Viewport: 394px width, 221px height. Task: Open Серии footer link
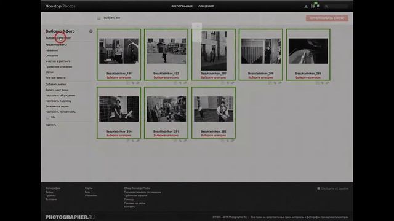tap(49, 192)
